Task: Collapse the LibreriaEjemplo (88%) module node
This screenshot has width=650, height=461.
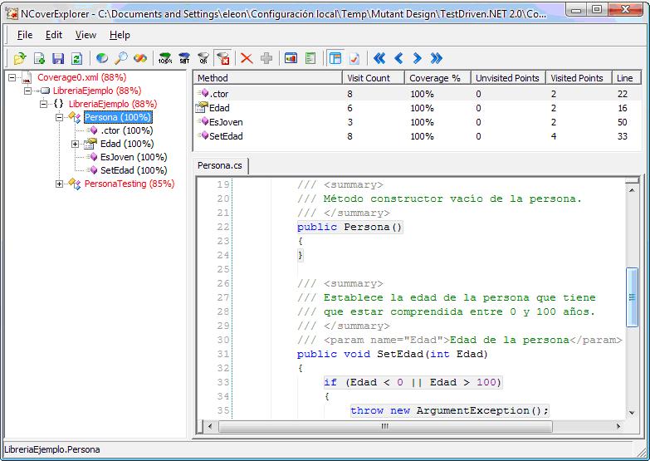Action: tap(27, 91)
